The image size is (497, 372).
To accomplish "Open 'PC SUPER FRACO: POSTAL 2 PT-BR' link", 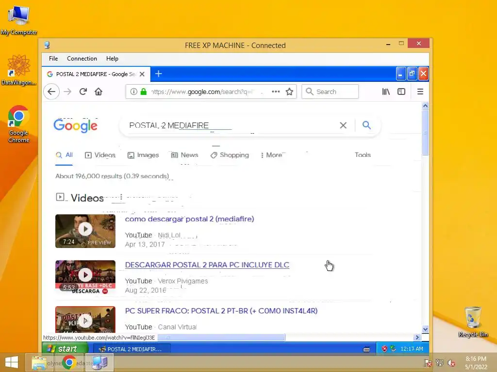I will 221,310.
